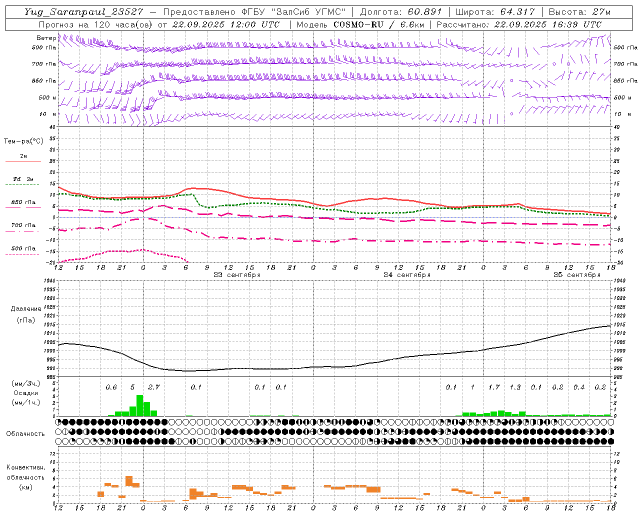The height and width of the screenshot is (512, 640).
Task: Select the Td 2м dew point legend entry
Action: [x=23, y=181]
